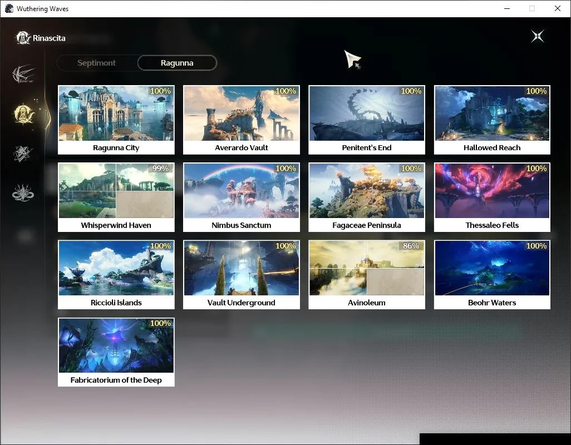Open the Riccioli Islands thumbnail
The width and height of the screenshot is (571, 445).
click(x=116, y=268)
